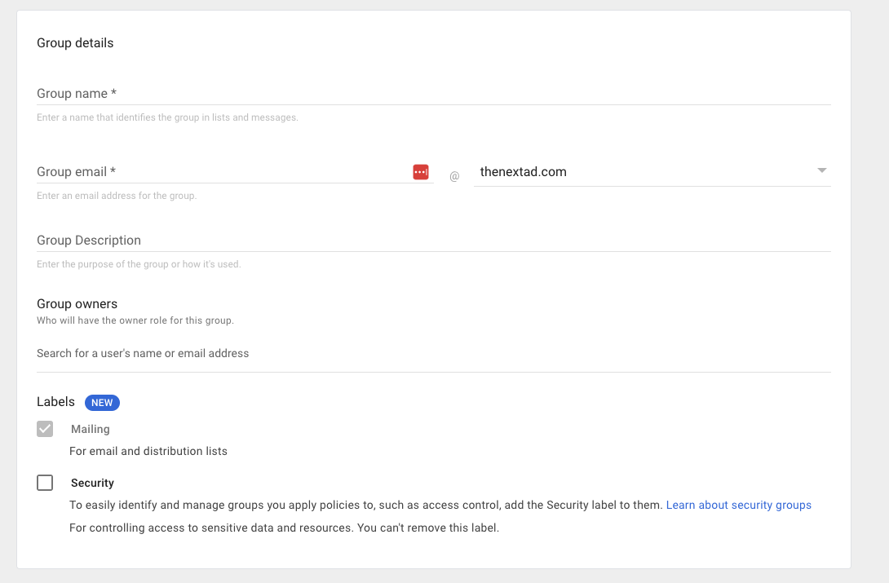
Task: Click the Labels section heading
Action: pyautogui.click(x=55, y=402)
